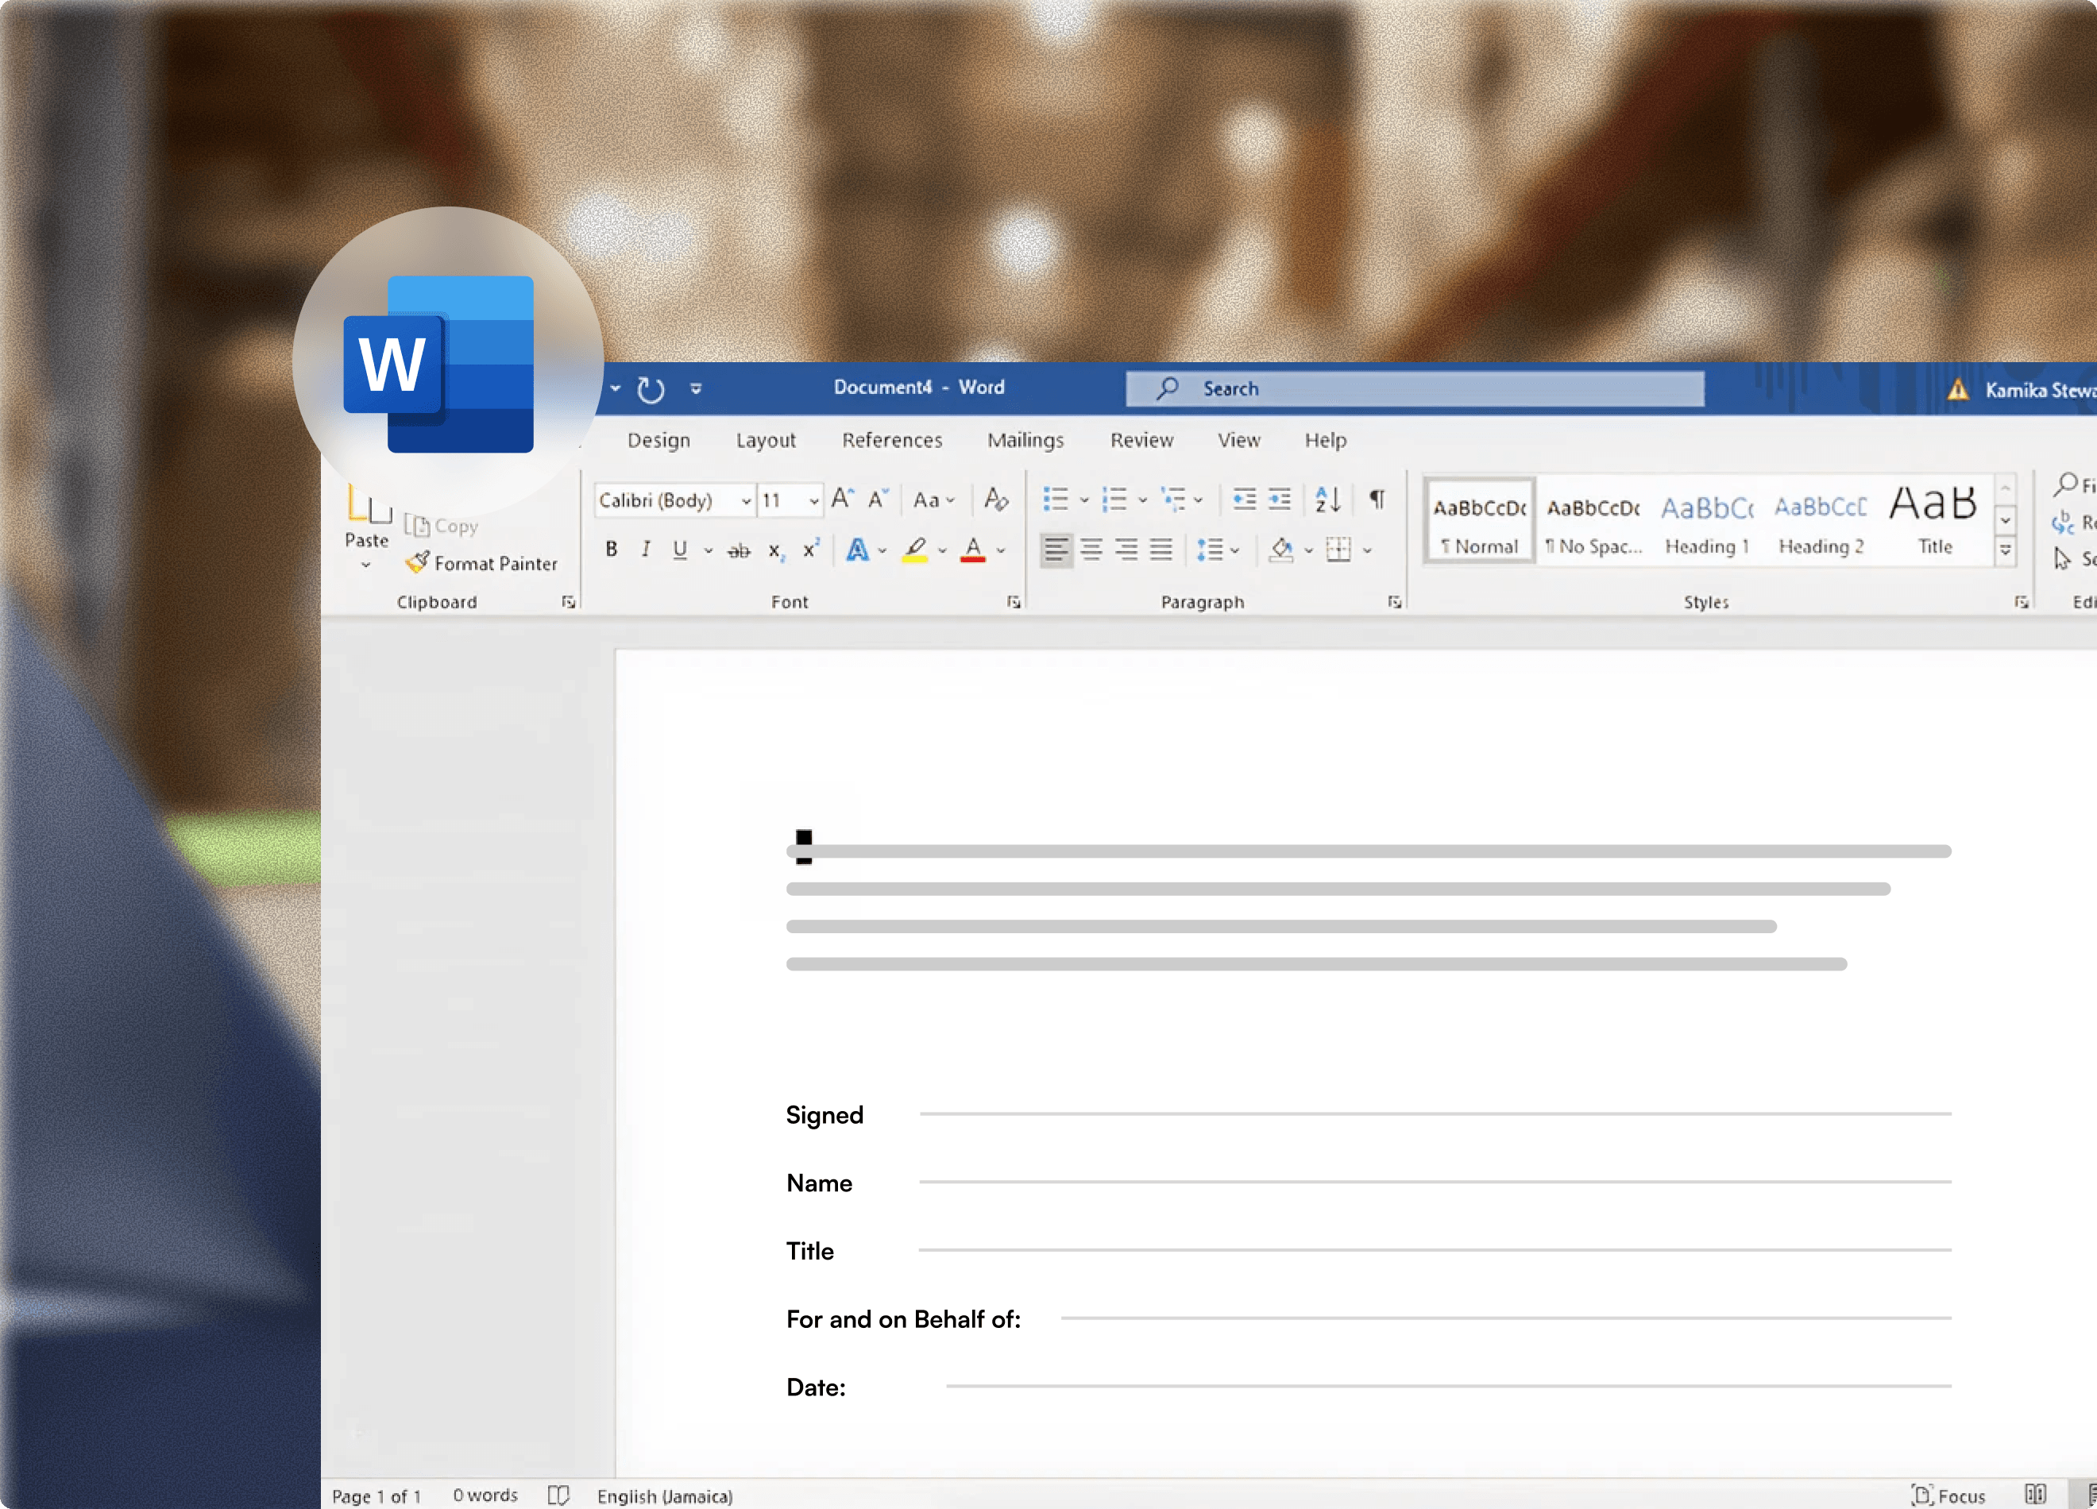This screenshot has width=2097, height=1509.
Task: Toggle Subscript formatting
Action: pos(777,551)
